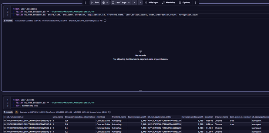Viewport: 269px width, 133px height.
Task: Click the duration column header
Action: (x=209, y=117)
